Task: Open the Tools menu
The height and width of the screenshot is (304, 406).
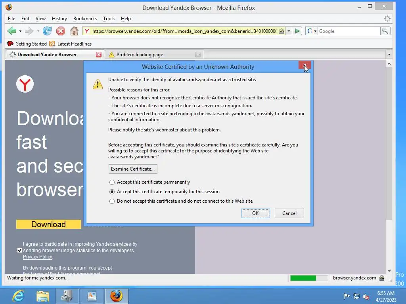Action: coord(109,19)
